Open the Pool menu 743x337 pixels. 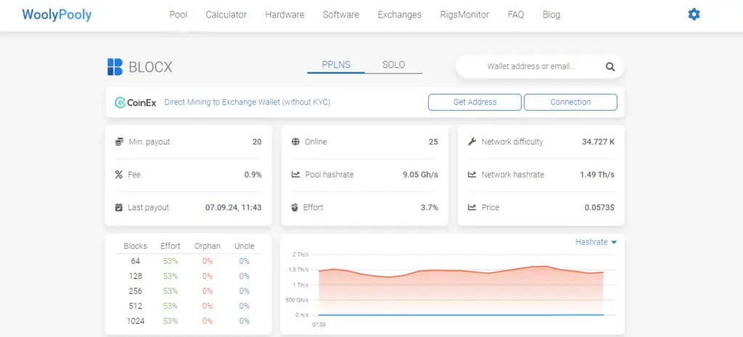(178, 14)
